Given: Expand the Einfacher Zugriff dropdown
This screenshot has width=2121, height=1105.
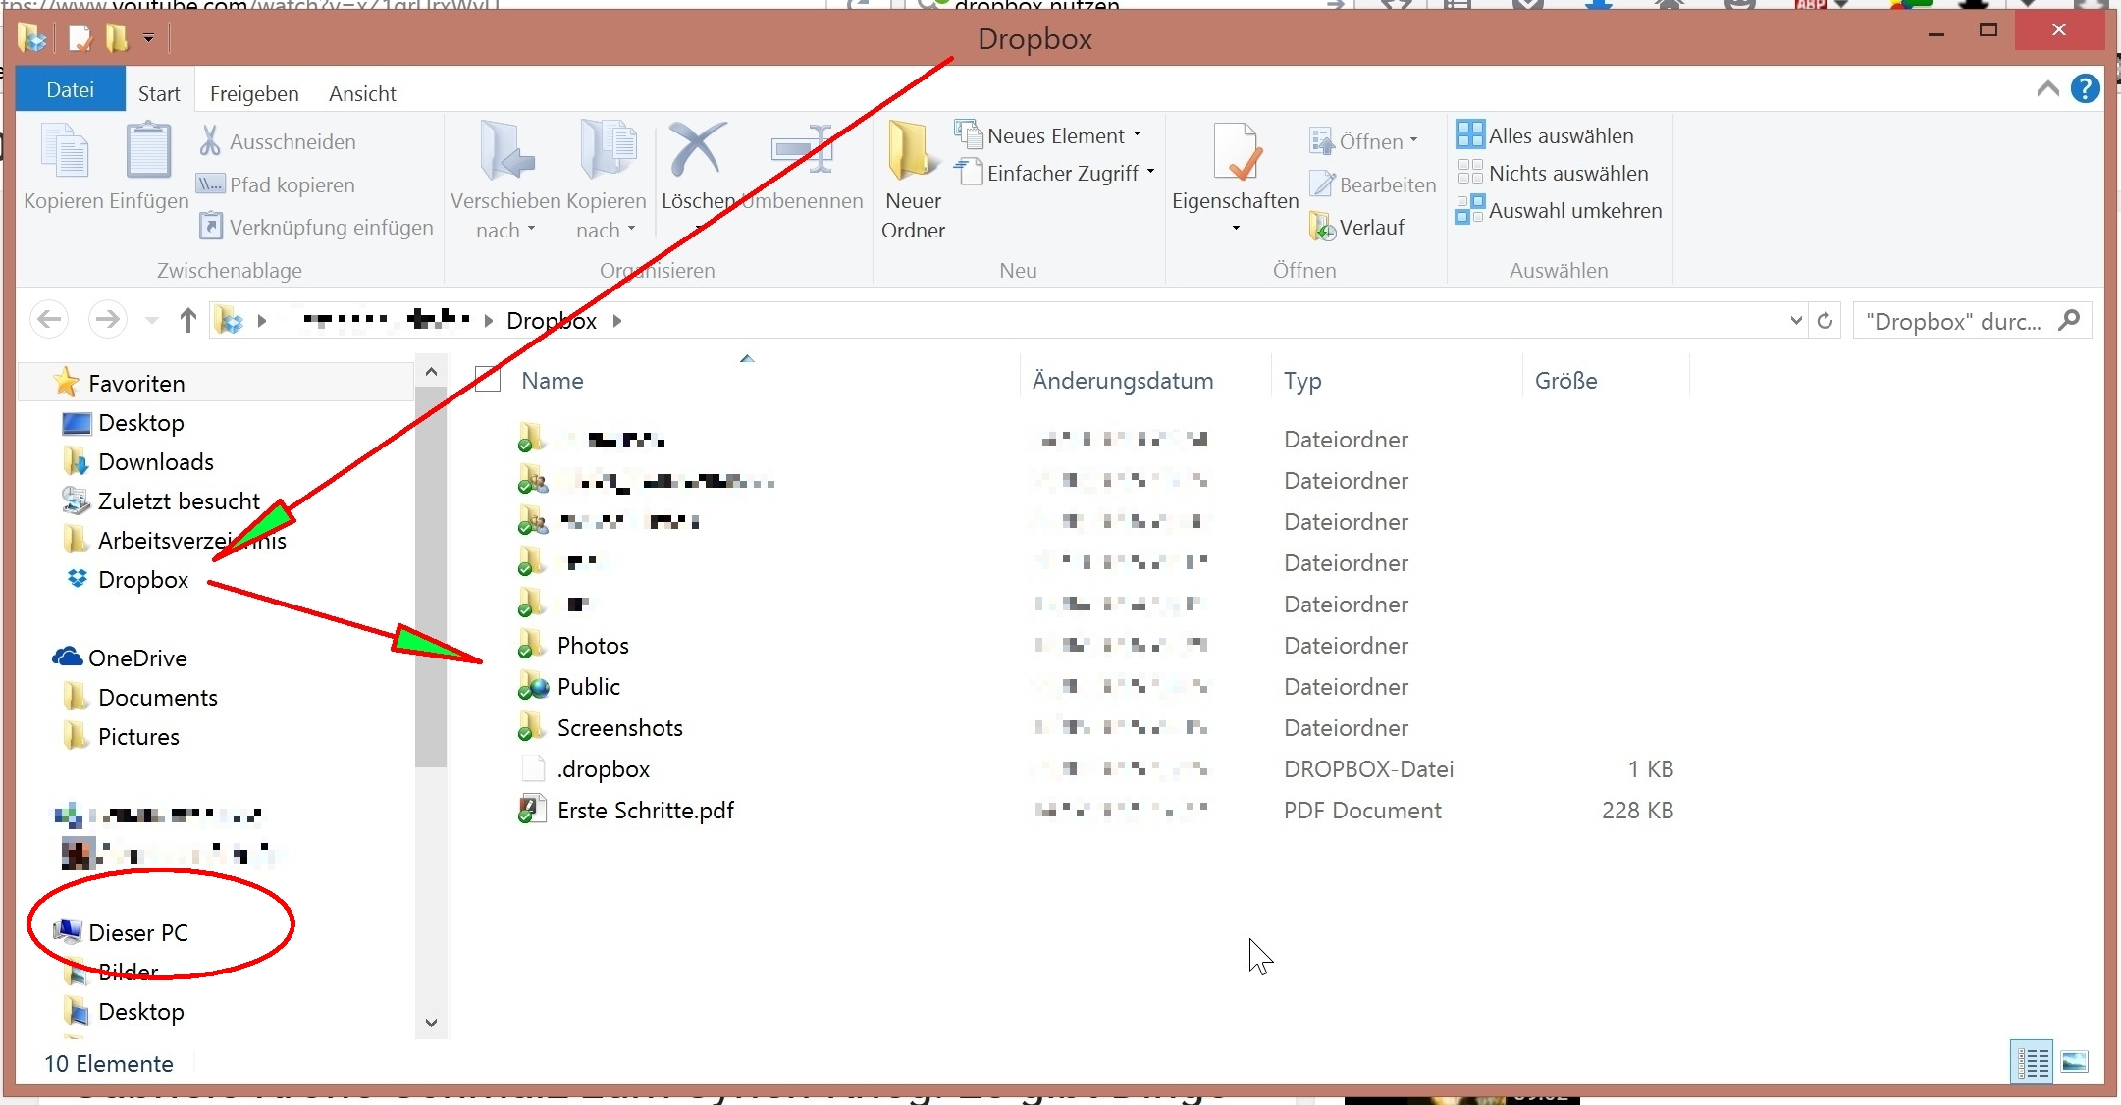Looking at the screenshot, I should tap(1062, 174).
